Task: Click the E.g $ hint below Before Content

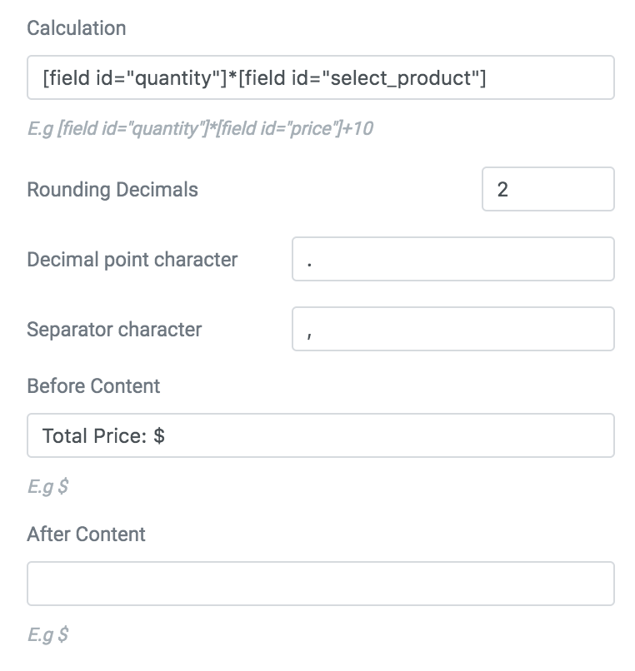Action: pos(47,486)
